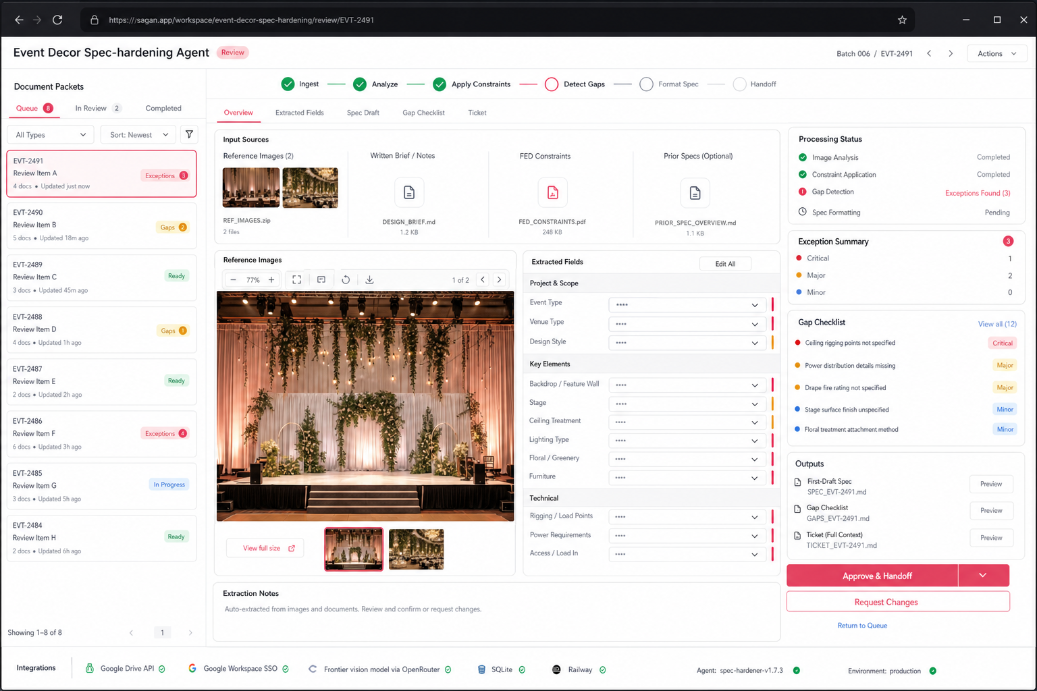Preview the Gap Checklist output file
The image size is (1037, 691).
[991, 511]
